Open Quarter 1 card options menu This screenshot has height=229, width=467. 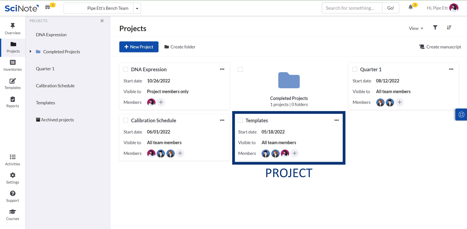[x=451, y=69]
